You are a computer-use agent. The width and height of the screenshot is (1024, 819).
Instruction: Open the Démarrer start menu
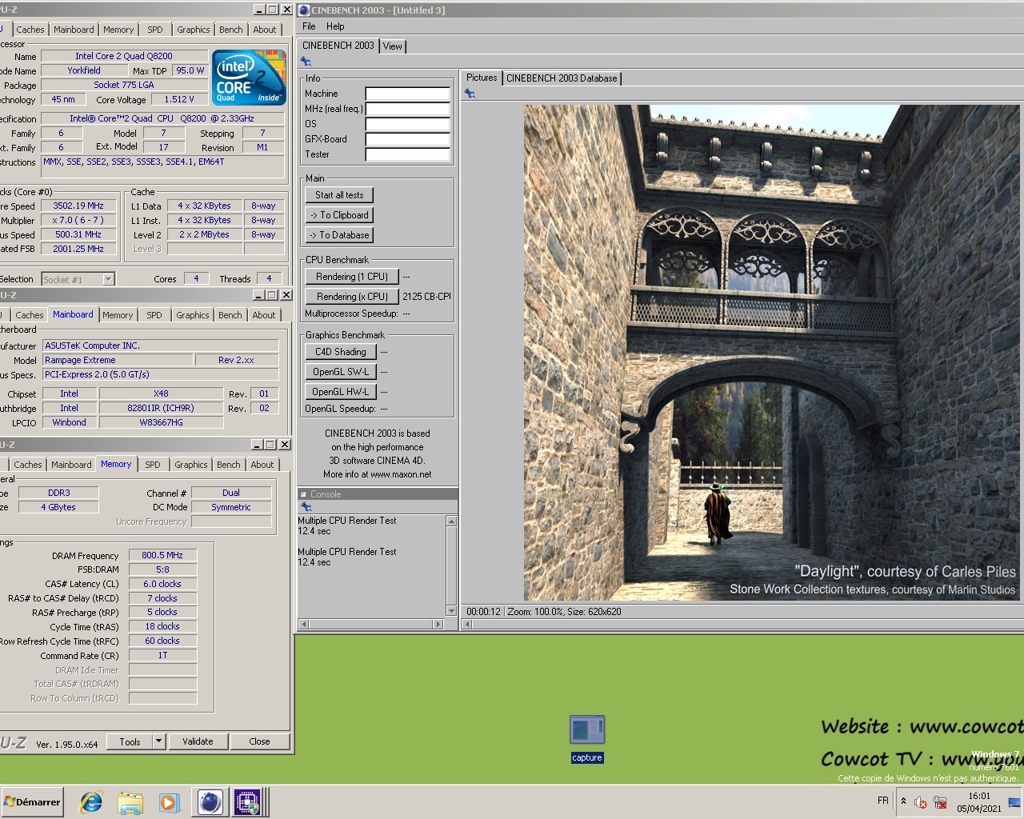point(32,802)
